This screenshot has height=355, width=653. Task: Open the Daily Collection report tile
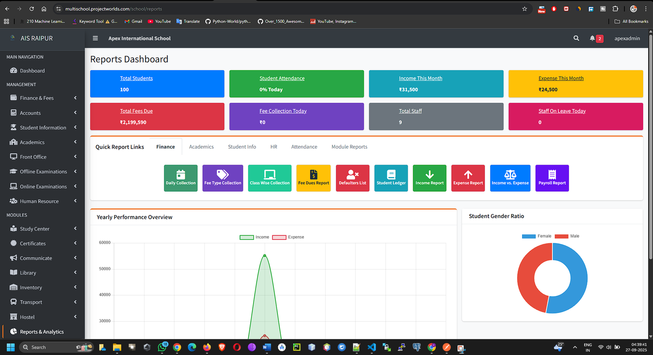[181, 178]
